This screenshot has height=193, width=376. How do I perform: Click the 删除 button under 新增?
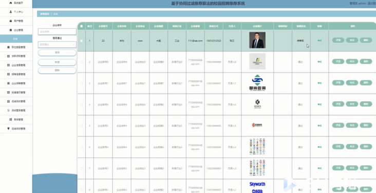pyautogui.click(x=57, y=71)
